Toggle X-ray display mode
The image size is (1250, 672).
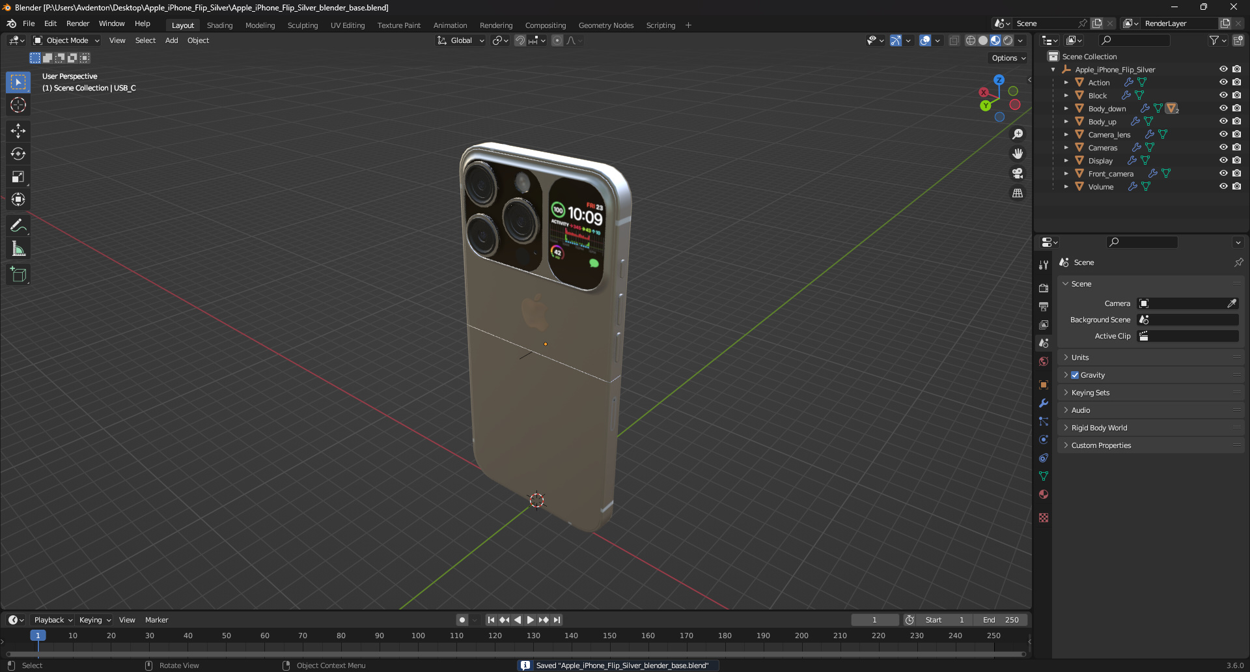tap(954, 40)
